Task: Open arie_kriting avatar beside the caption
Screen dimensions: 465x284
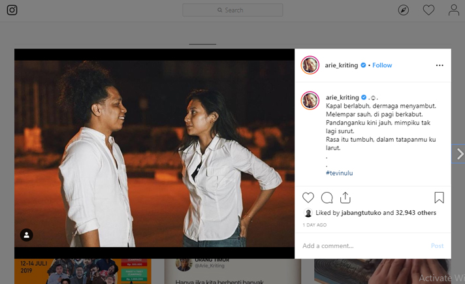Action: tap(310, 101)
